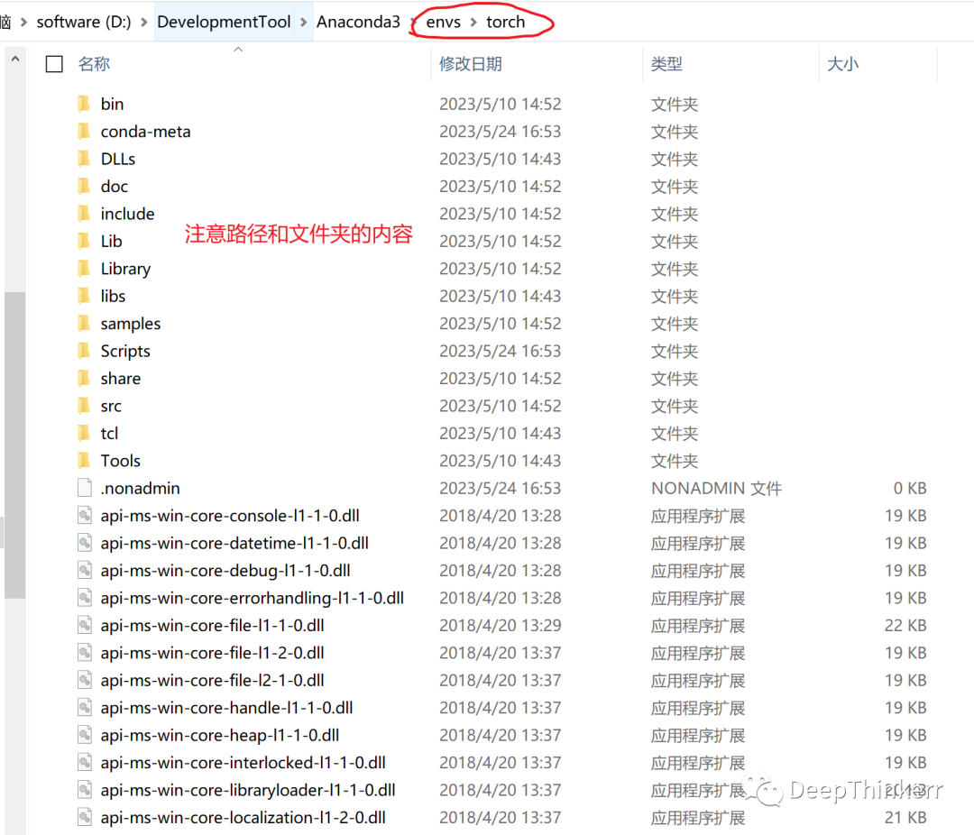This screenshot has height=835, width=974.
Task: Click the api-ms-win-core-datetime dll file icon
Action: (x=85, y=542)
